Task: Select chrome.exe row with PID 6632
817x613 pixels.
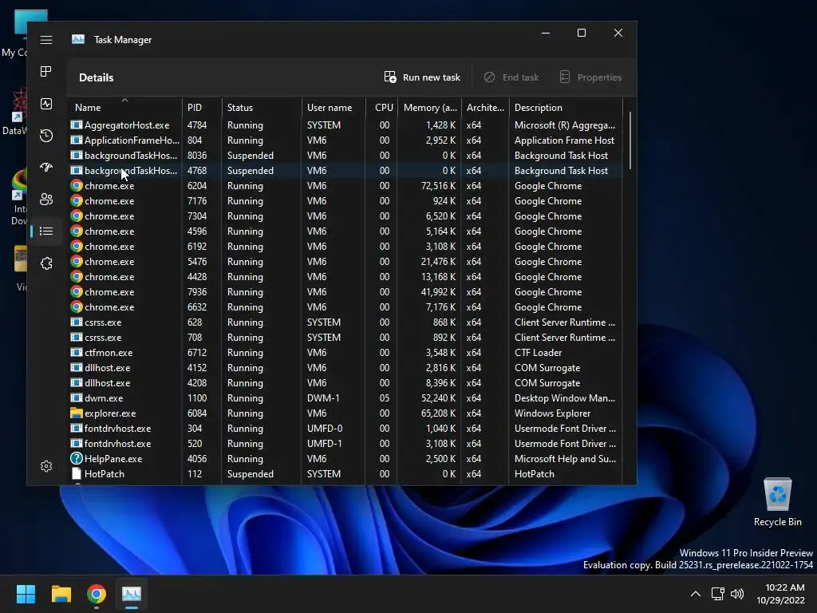Action: pos(345,307)
